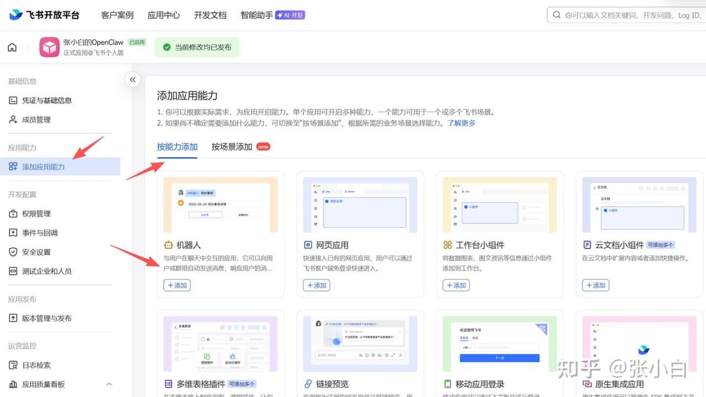Viewport: 706px width, 397px height.
Task: Add the 工作台小组件 capability
Action: point(456,285)
